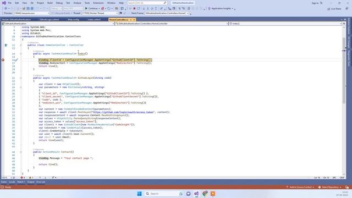Open the Stack Frame dropdown

pyautogui.click(x=167, y=13)
